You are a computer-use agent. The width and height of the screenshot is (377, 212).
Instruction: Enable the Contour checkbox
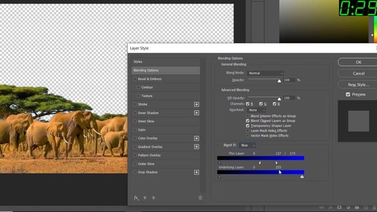pos(138,87)
